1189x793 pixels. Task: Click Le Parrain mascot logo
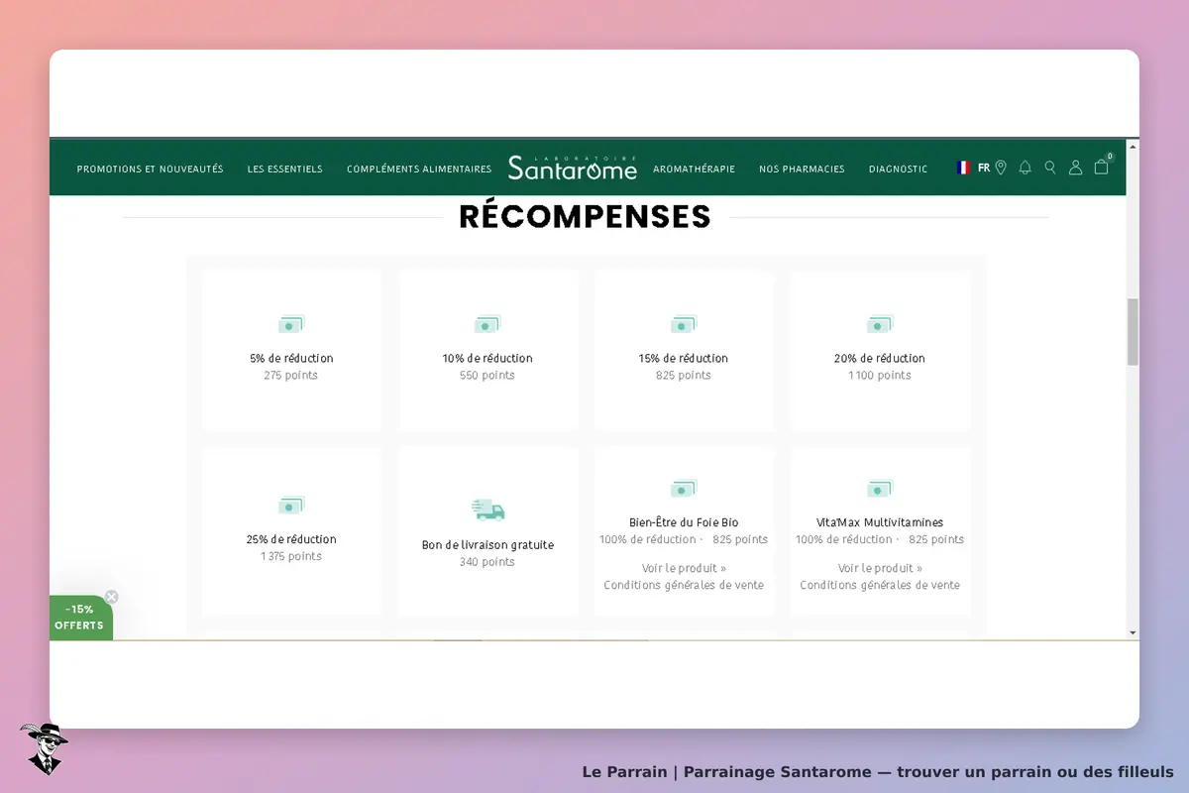44,748
